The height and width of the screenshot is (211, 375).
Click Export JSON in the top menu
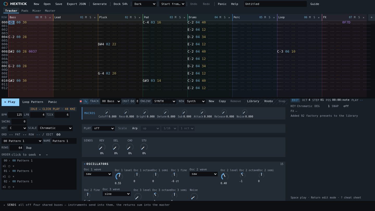click(x=76, y=4)
